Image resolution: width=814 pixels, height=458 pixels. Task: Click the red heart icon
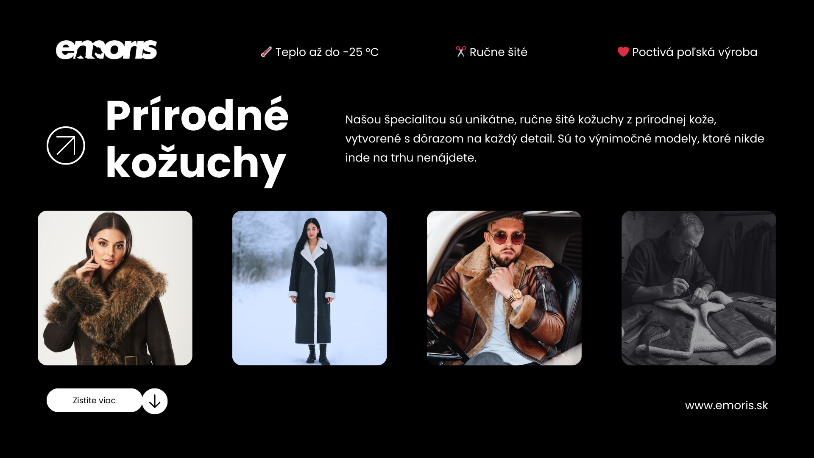[623, 52]
